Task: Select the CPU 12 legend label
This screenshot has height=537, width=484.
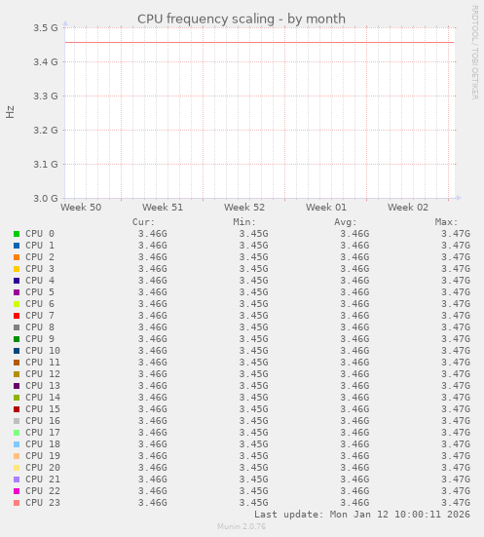Action: pos(43,374)
